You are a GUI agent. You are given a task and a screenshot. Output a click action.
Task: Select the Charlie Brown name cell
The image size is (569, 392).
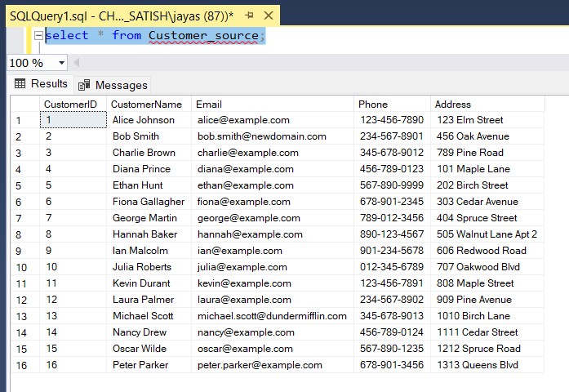[x=149, y=153]
